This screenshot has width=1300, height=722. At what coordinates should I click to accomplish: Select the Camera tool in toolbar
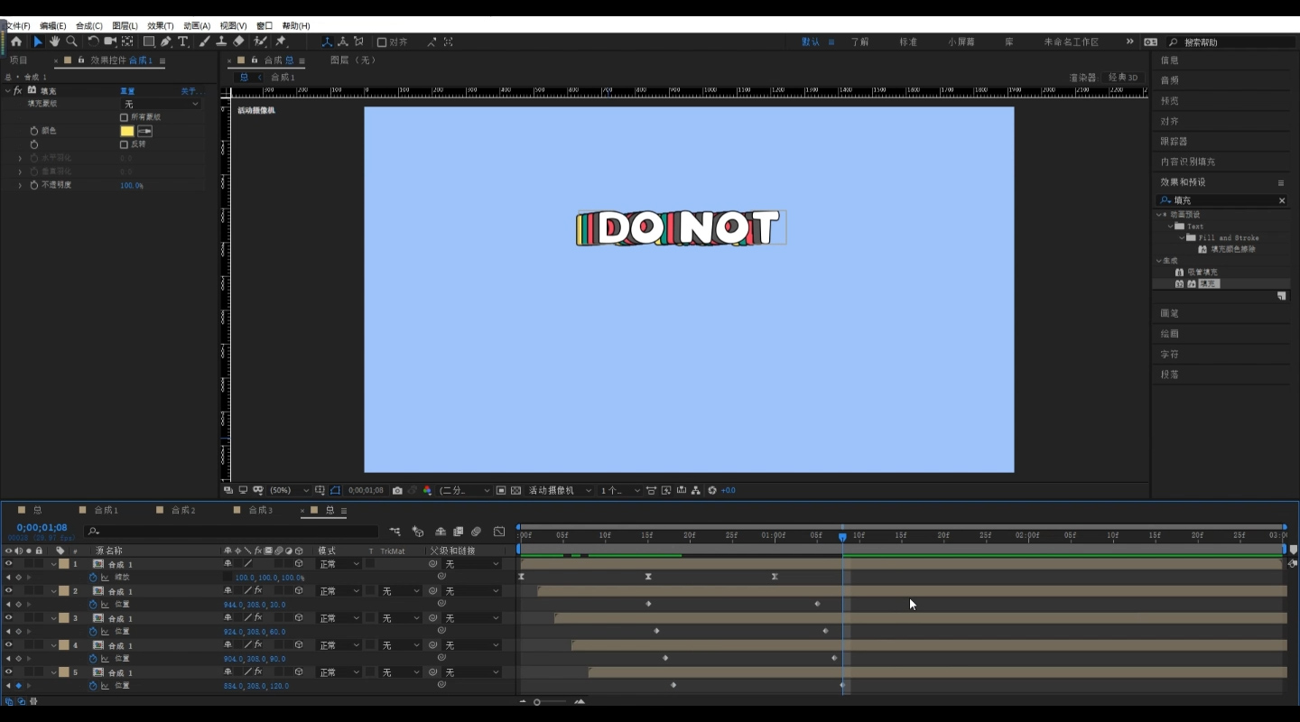point(110,42)
